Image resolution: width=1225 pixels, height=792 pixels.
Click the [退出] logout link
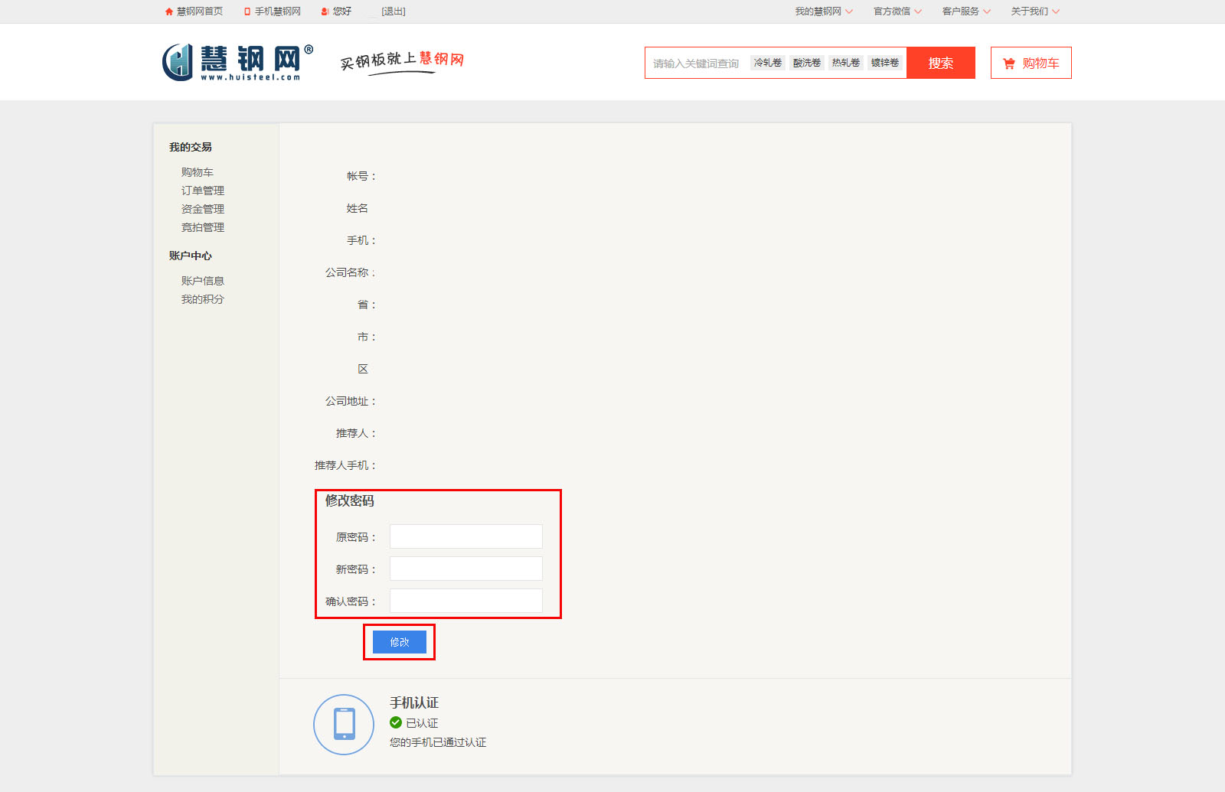point(394,11)
